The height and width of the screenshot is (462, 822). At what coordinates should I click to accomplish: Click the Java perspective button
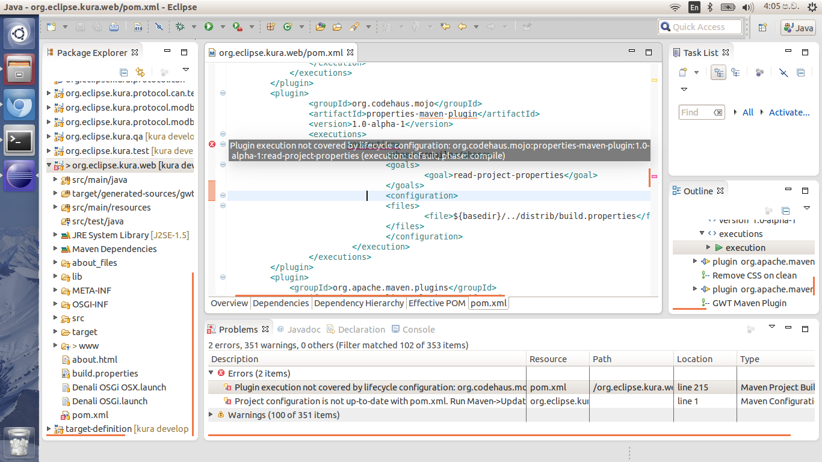coord(798,28)
